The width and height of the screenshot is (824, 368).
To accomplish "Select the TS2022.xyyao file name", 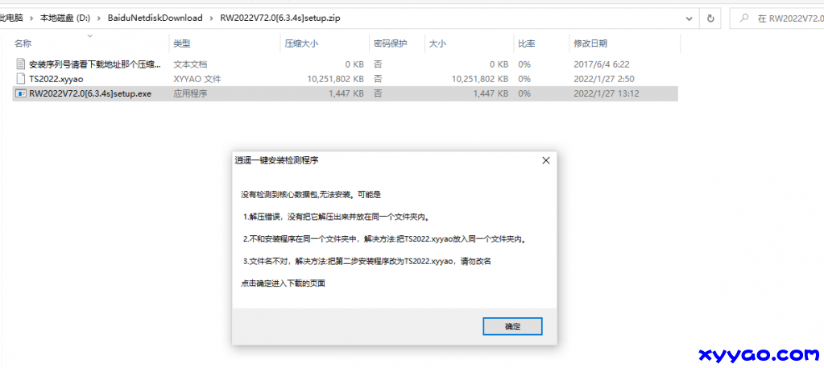I will [56, 79].
